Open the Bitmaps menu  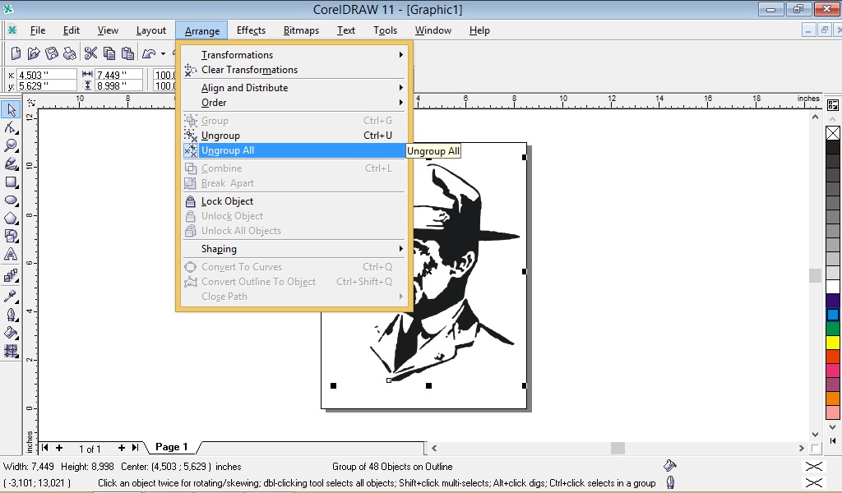(x=301, y=30)
